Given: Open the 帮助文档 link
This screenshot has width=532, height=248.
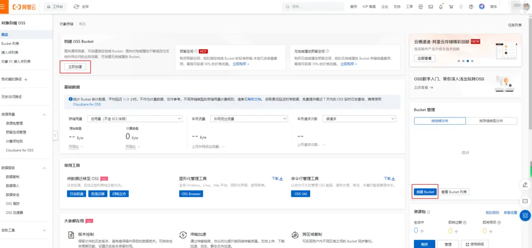Looking at the screenshot, I should click(255, 100).
